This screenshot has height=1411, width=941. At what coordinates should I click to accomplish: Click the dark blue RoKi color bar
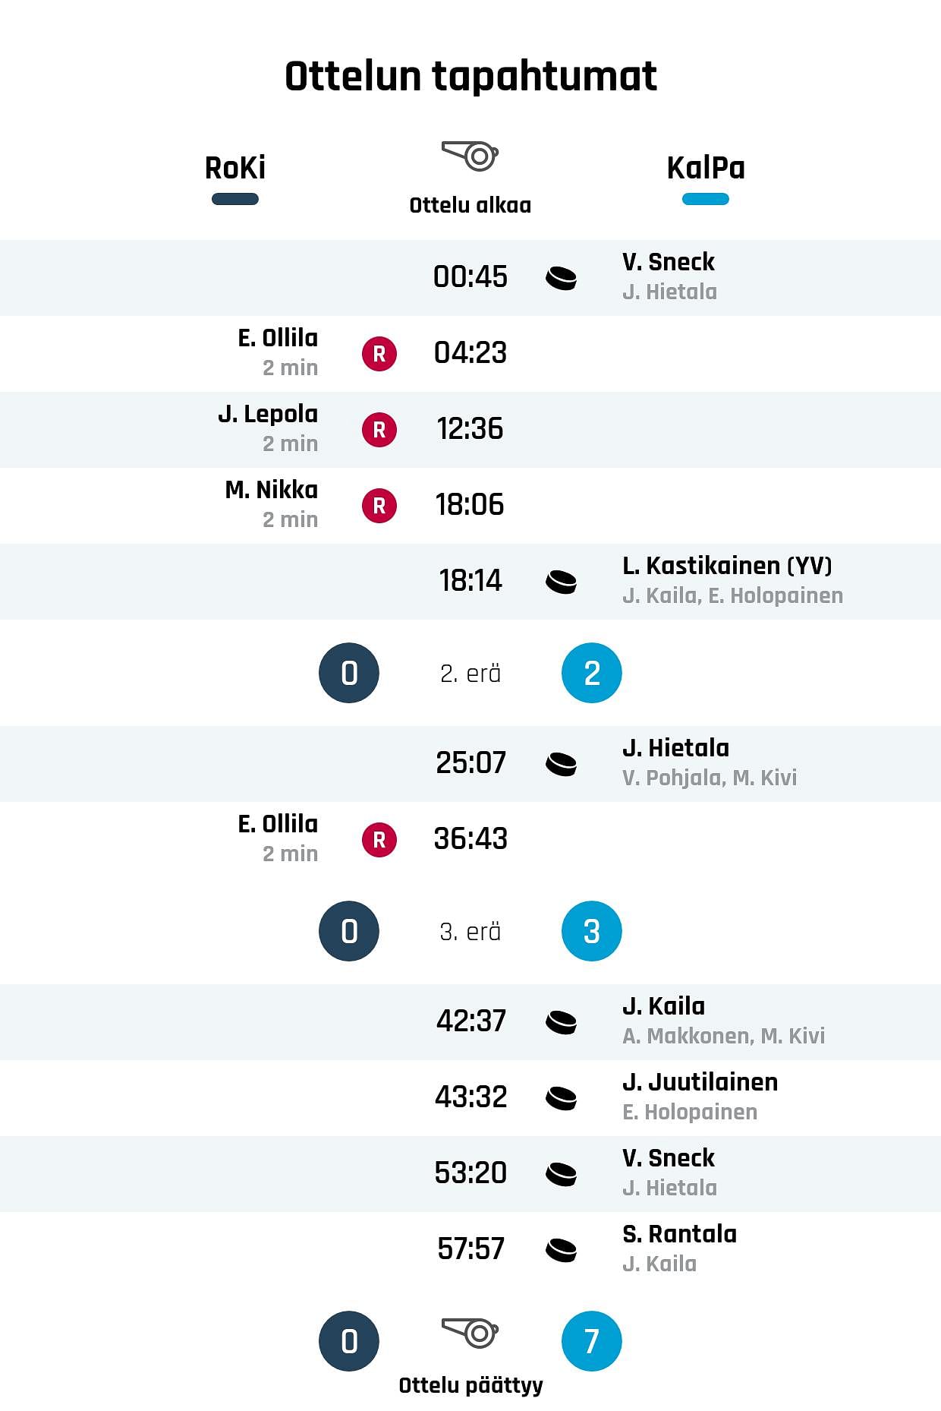point(235,199)
